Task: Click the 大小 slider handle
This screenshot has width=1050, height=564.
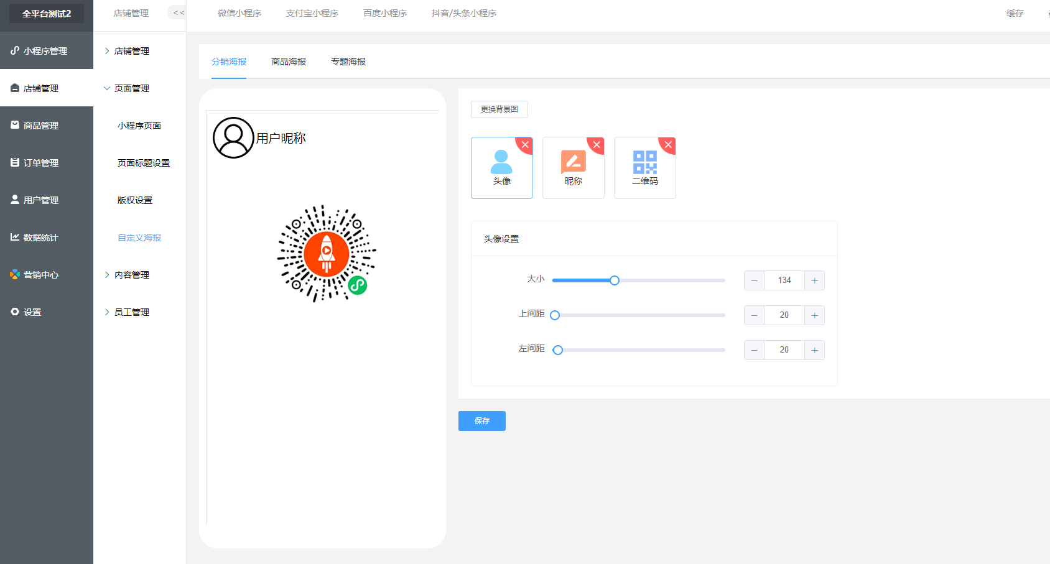Action: tap(615, 280)
